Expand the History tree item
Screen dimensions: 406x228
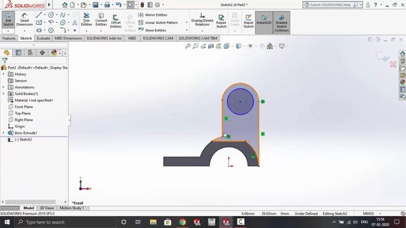4,74
